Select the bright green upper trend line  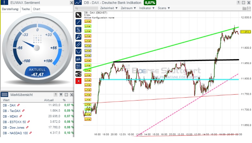(161, 49)
